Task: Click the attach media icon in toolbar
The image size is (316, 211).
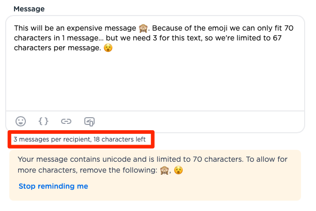Action: point(89,121)
